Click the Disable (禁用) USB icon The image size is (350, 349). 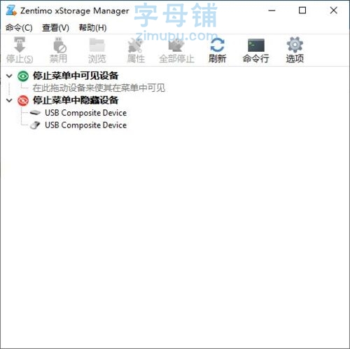coord(59,45)
